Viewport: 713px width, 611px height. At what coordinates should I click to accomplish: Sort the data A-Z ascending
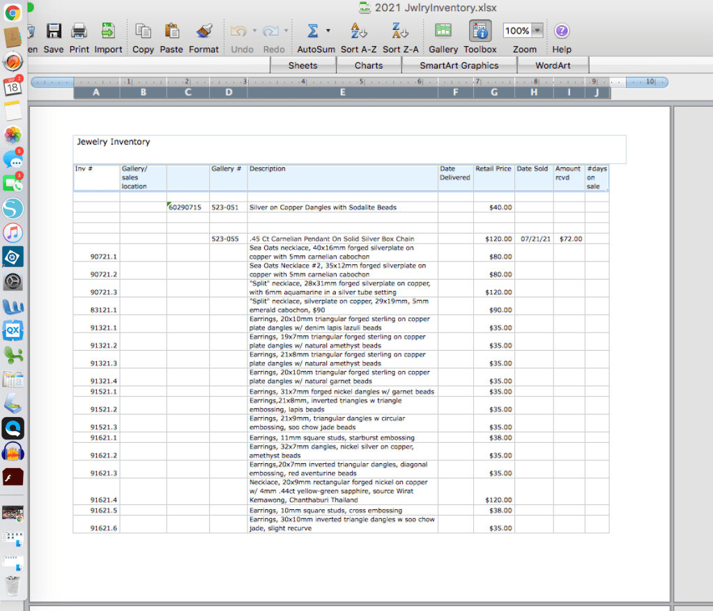click(359, 31)
